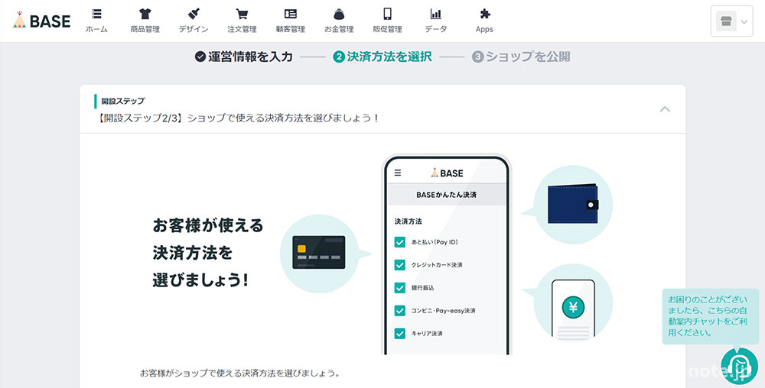Toggle the 銀行振込 checkbox
The height and width of the screenshot is (388, 765).
click(x=400, y=288)
